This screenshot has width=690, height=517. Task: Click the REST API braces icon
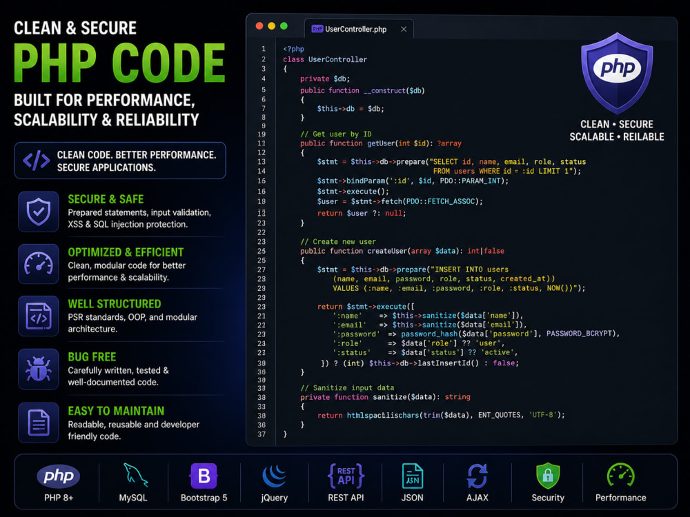(x=346, y=476)
